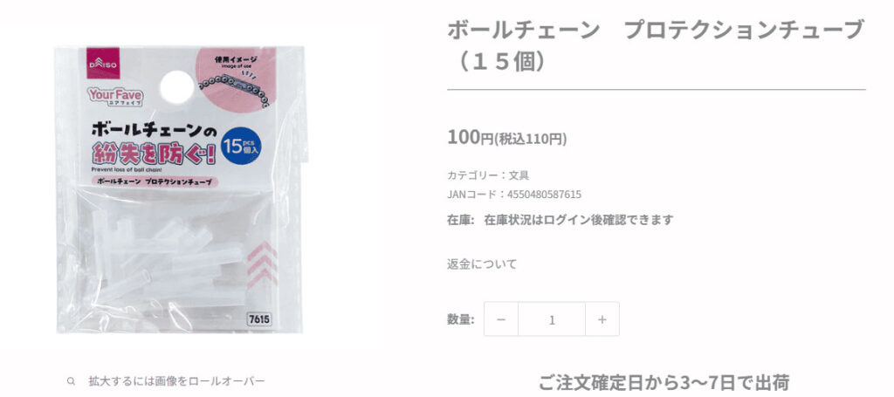This screenshot has width=894, height=397.
Task: Click the red 紛失を防ぐ! text on package
Action: tap(155, 154)
